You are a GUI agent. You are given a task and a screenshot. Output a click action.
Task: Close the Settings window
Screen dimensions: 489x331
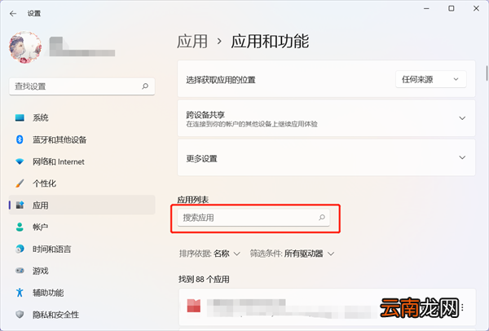coord(476,9)
